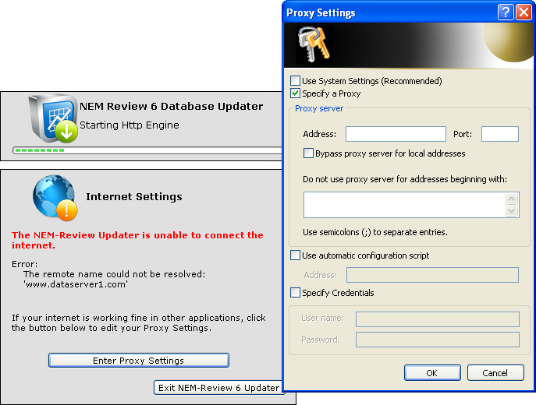This screenshot has width=536, height=405.
Task: Click the 'www.dataserver1.com' error text
Action: (76, 284)
